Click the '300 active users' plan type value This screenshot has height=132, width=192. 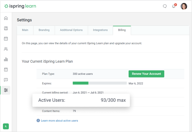pos(83,74)
